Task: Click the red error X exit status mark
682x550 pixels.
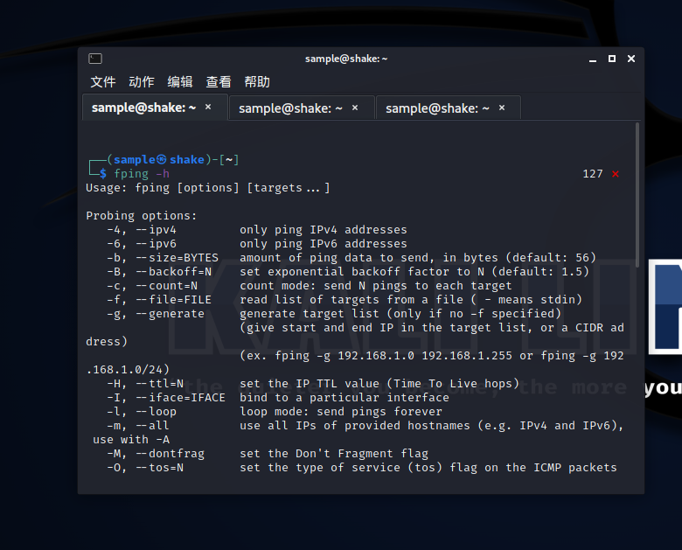Action: click(616, 174)
